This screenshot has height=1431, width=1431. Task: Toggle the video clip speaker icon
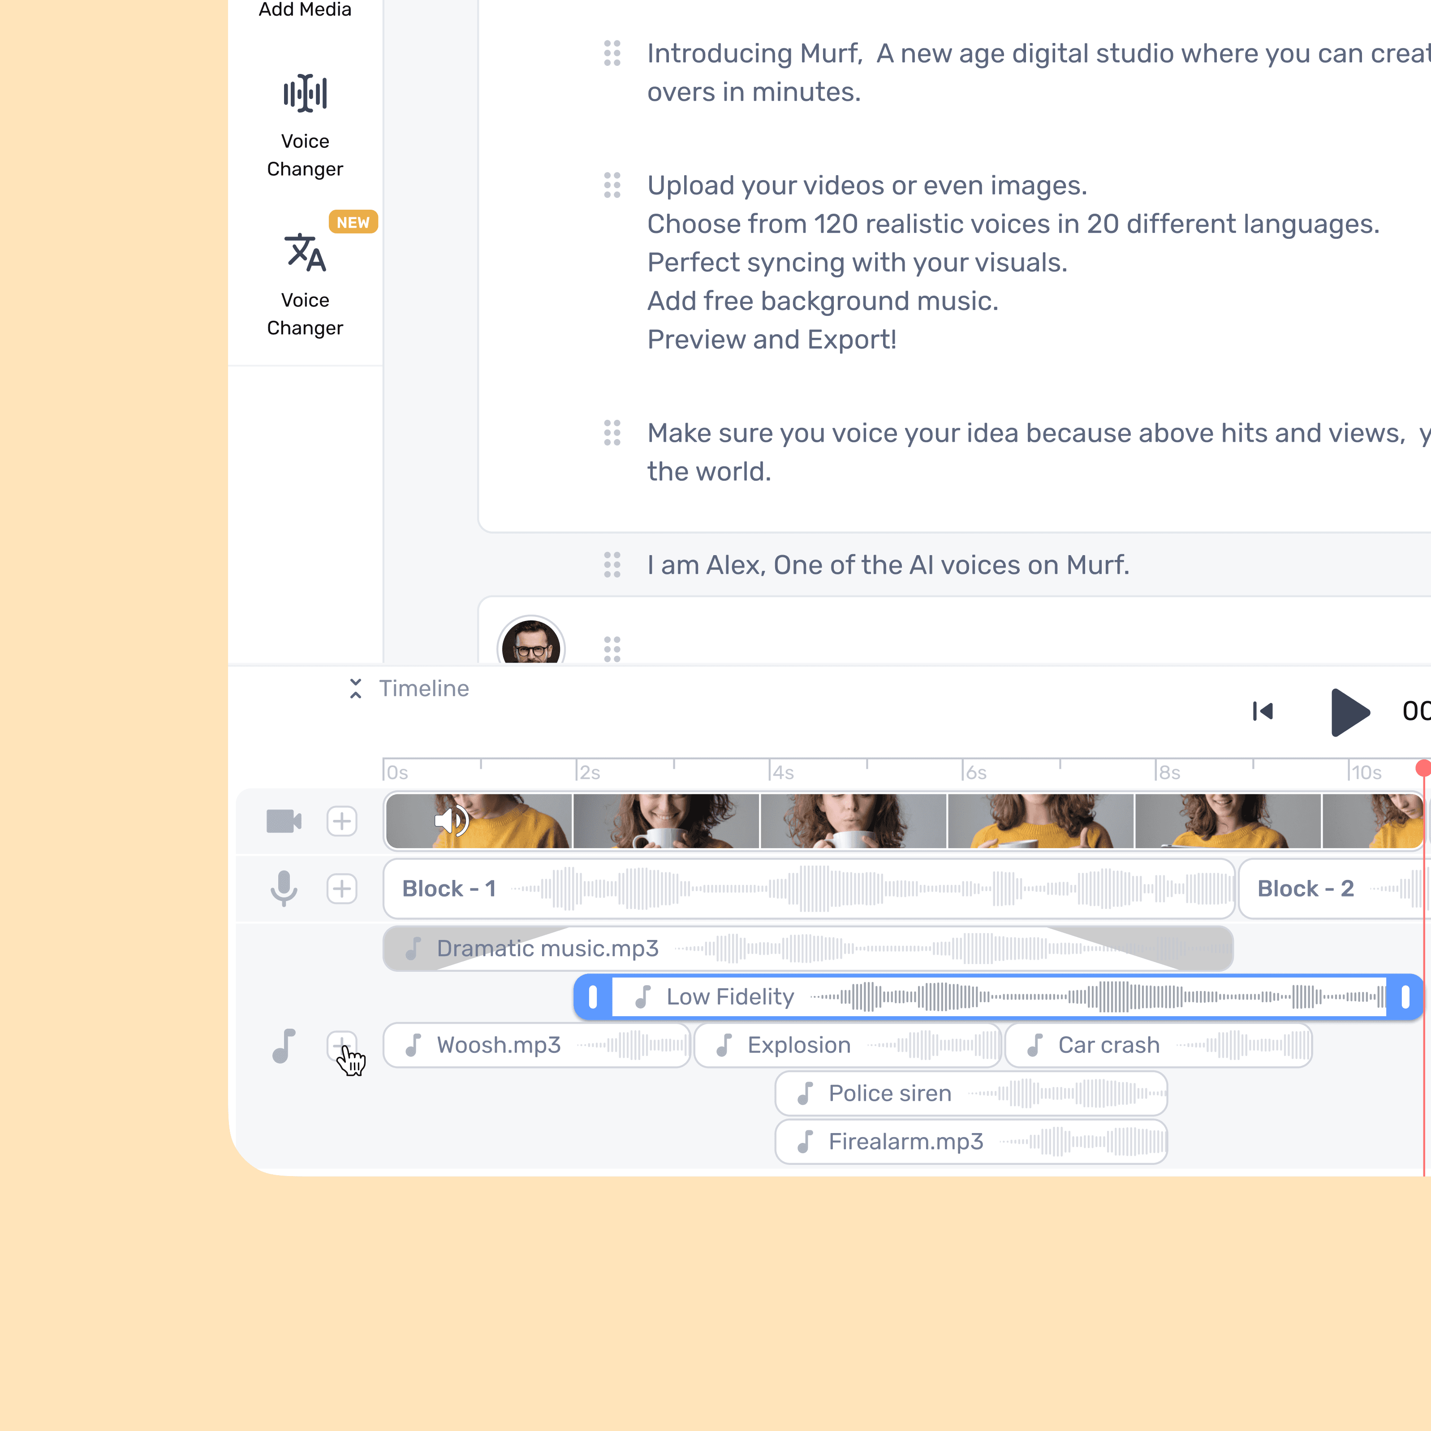[x=452, y=820]
